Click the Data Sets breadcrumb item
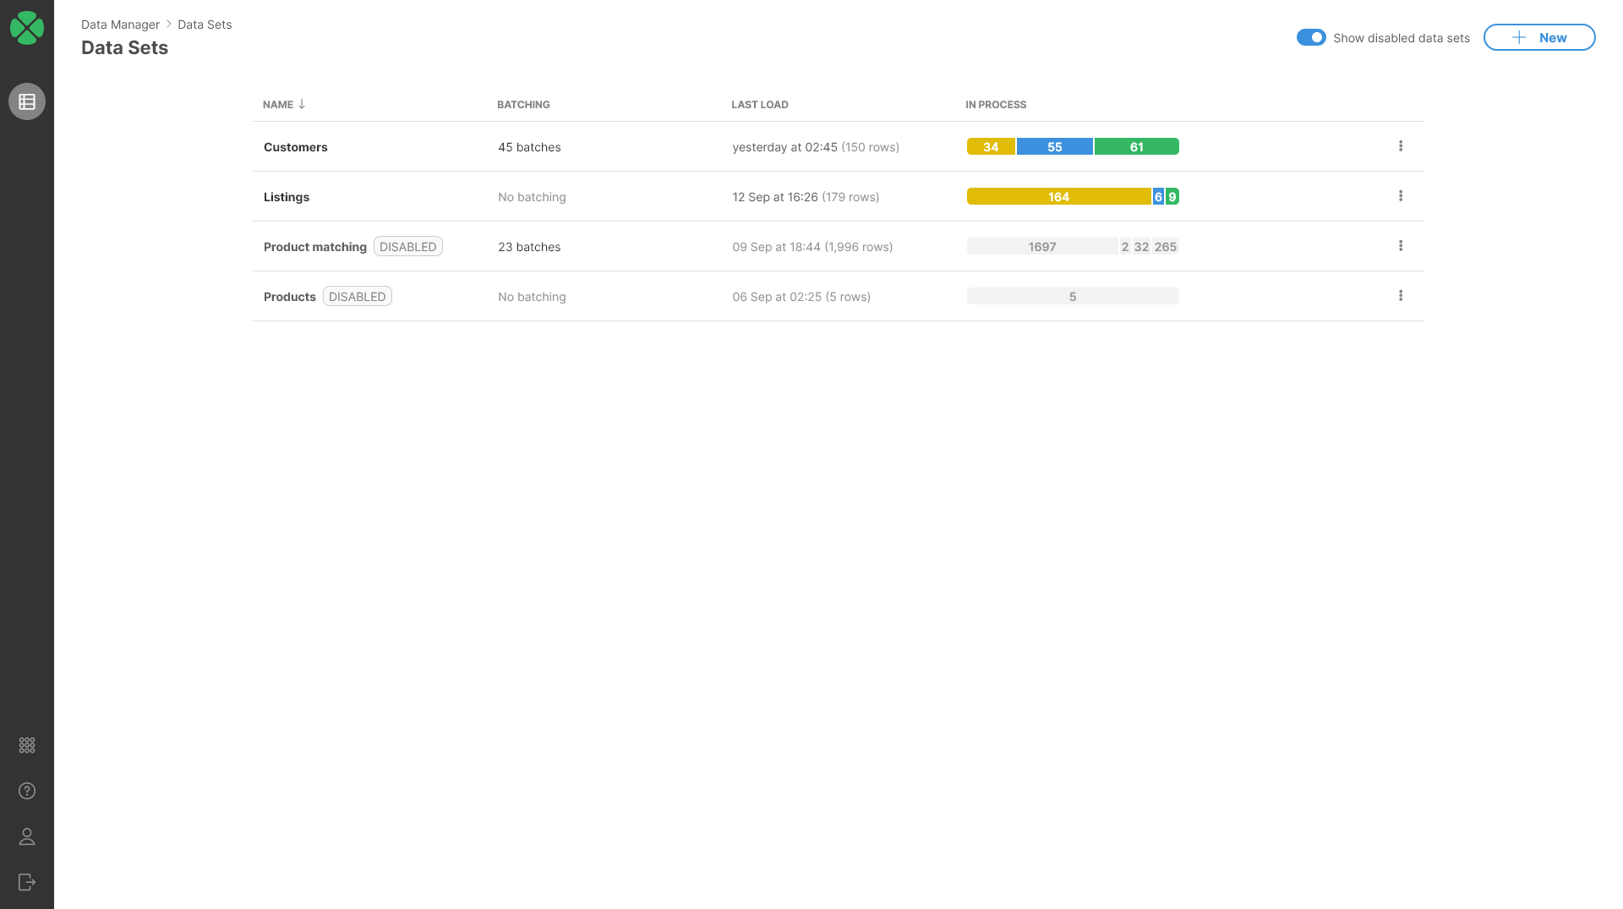This screenshot has height=909, width=1623. (204, 25)
